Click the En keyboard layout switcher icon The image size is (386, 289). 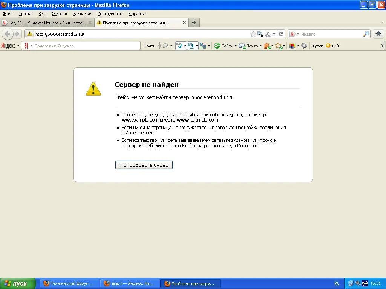pos(260,34)
